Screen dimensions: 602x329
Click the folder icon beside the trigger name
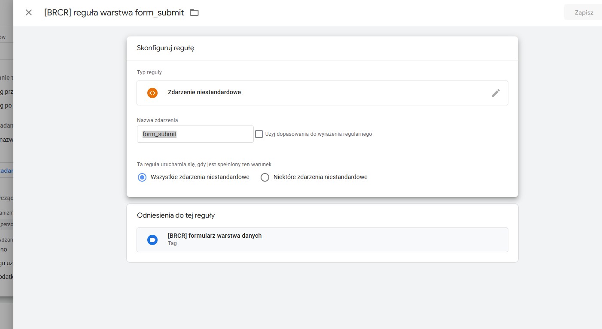point(195,12)
